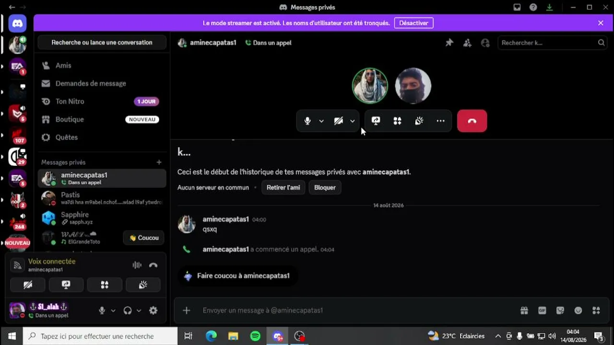Viewport: 614px width, 345px height.
Task: Attach a file with the plus icon
Action: pyautogui.click(x=187, y=310)
